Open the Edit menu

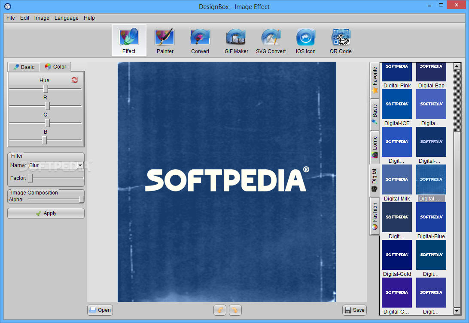point(24,18)
